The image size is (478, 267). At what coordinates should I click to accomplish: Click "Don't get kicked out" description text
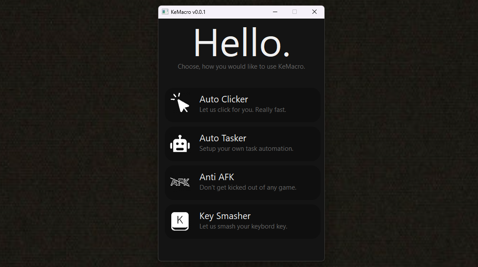point(247,188)
